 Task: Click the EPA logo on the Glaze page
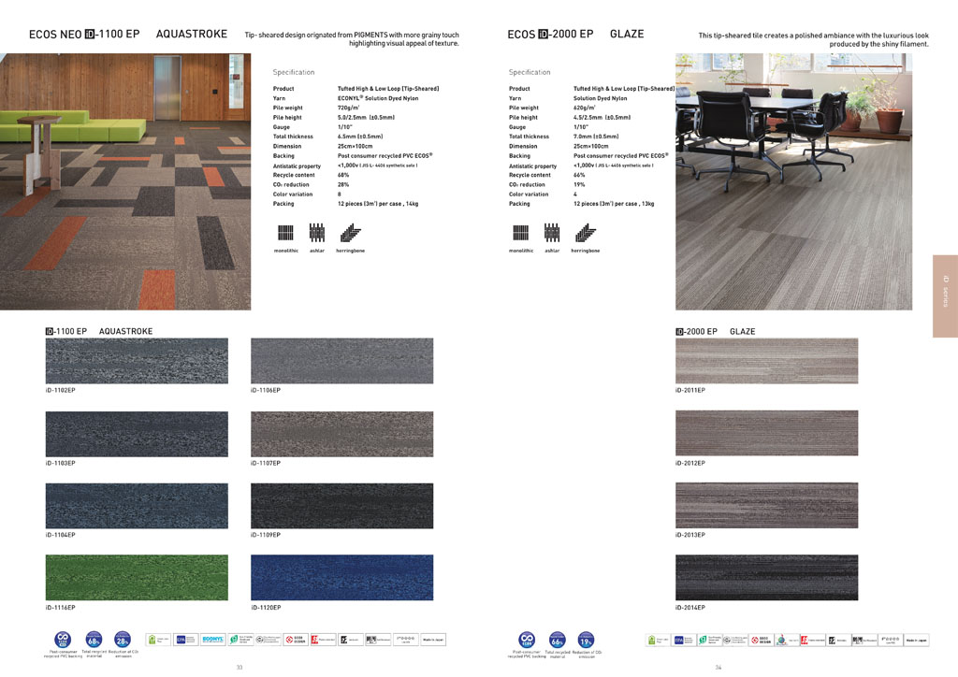(x=684, y=640)
